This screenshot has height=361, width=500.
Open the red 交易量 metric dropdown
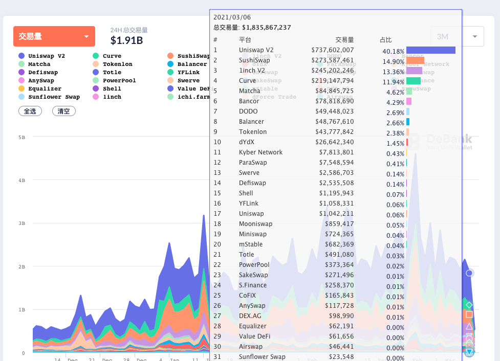click(x=54, y=36)
